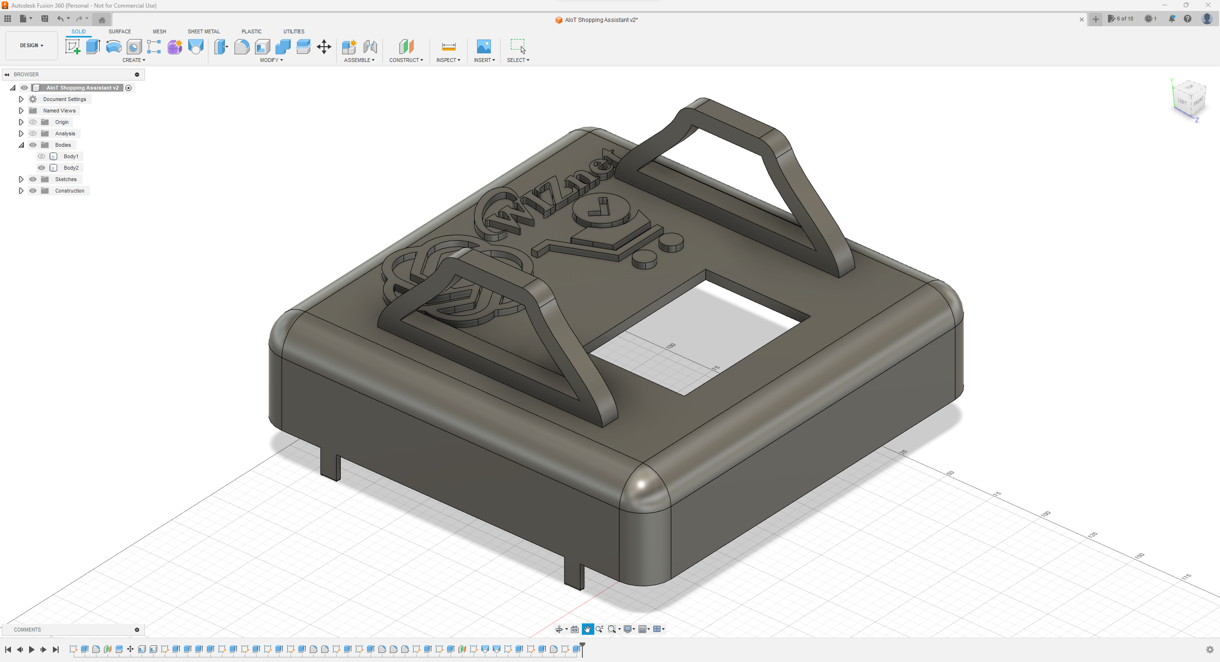Hide Body1 in the Bodies folder
1220x662 pixels.
click(41, 156)
